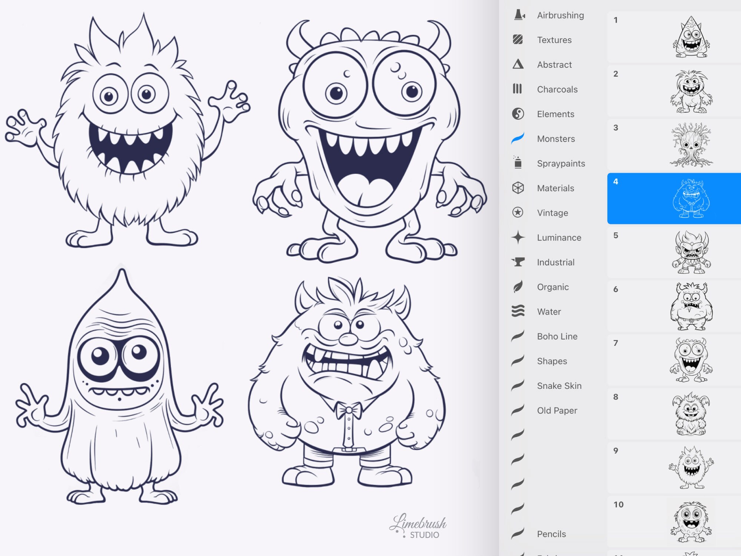Click the Luminance sparkle icon
This screenshot has height=556, width=741.
click(x=518, y=237)
